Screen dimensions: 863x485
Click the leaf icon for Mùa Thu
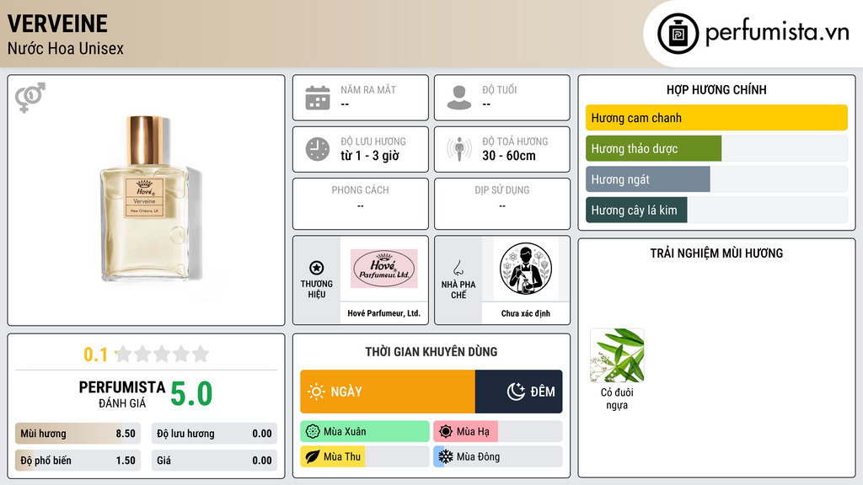(313, 456)
